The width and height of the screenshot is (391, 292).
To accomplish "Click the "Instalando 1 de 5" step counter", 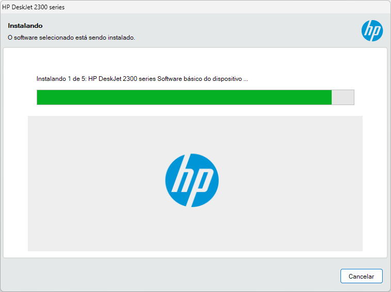I will (61, 79).
